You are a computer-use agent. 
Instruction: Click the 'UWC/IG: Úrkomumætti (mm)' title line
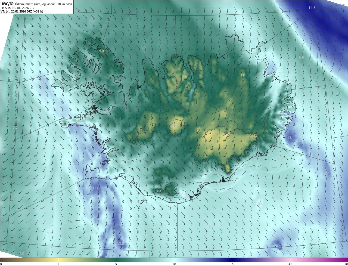(x=36, y=4)
